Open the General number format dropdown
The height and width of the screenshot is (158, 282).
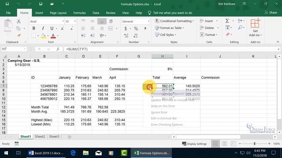pos(148,22)
